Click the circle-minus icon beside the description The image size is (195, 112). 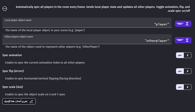[x=5, y=9]
